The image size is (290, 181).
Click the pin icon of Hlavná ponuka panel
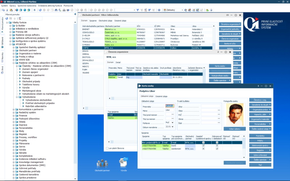pyautogui.click(x=75, y=14)
